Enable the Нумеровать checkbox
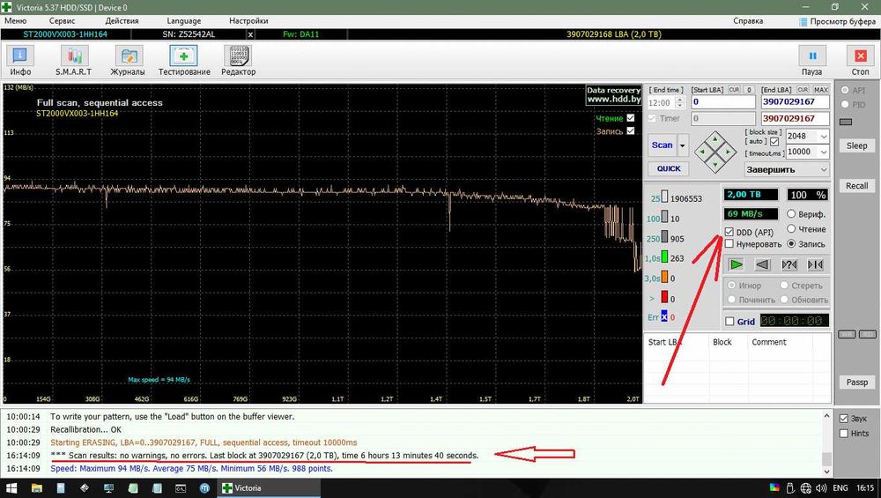The image size is (881, 498). [729, 244]
